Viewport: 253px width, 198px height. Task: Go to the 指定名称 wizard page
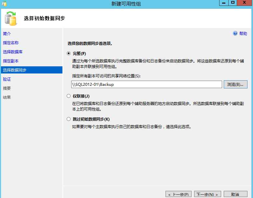coord(11,43)
